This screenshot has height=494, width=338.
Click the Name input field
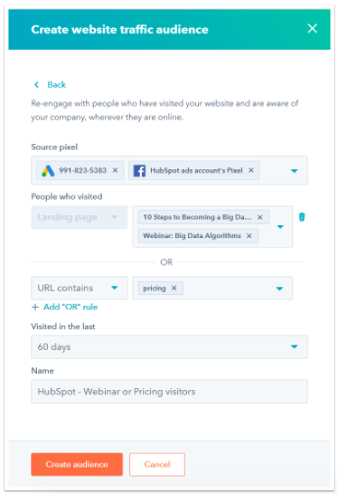pyautogui.click(x=169, y=392)
